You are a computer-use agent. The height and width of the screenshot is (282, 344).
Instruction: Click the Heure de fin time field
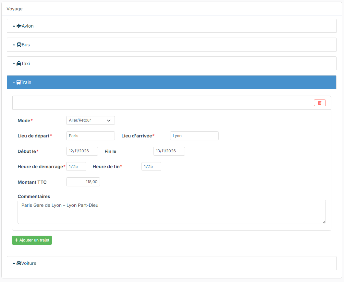151,167
